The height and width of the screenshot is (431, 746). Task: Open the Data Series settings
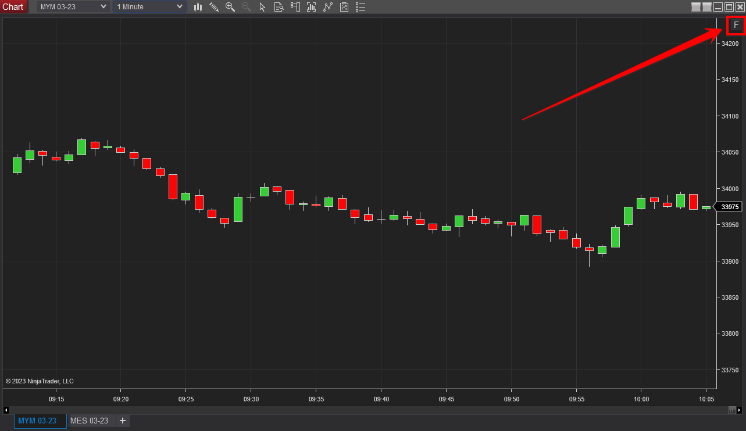click(x=311, y=7)
